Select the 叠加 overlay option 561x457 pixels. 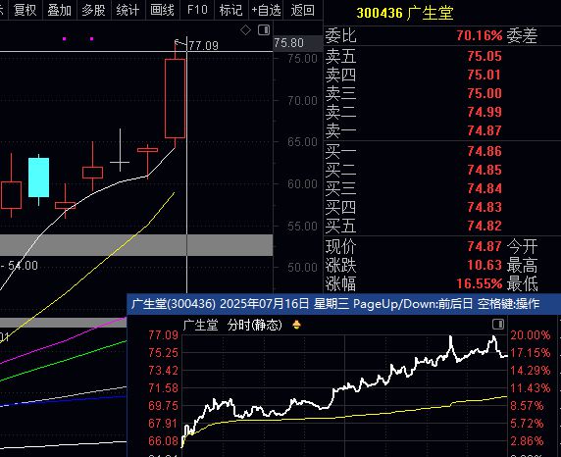click(60, 10)
